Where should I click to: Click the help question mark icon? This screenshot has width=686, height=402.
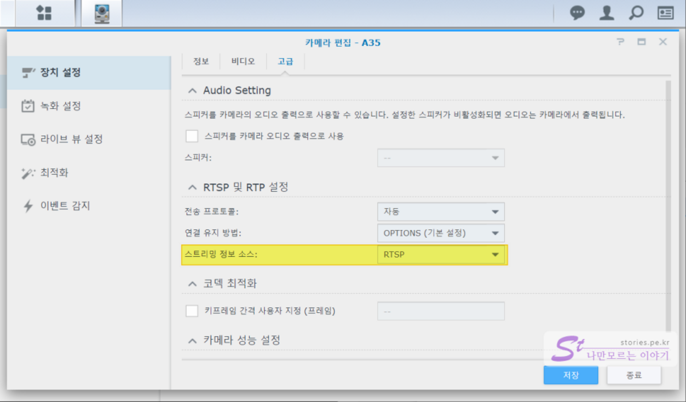pyautogui.click(x=620, y=42)
